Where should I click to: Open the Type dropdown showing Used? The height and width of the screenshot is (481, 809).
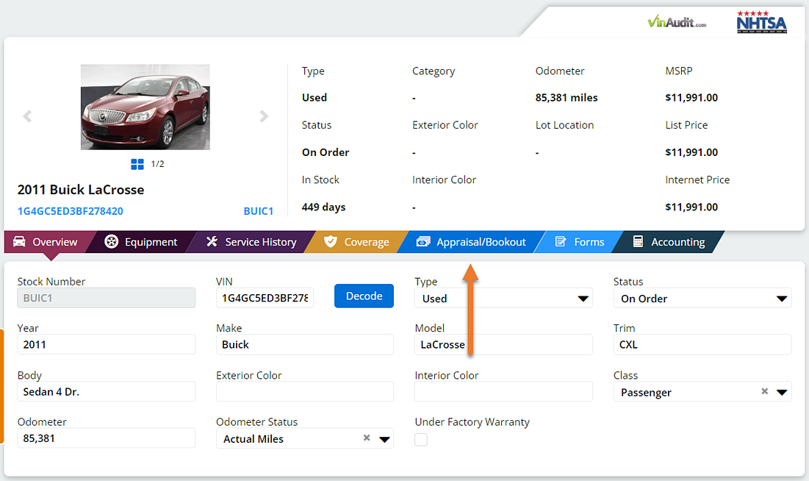click(x=583, y=298)
